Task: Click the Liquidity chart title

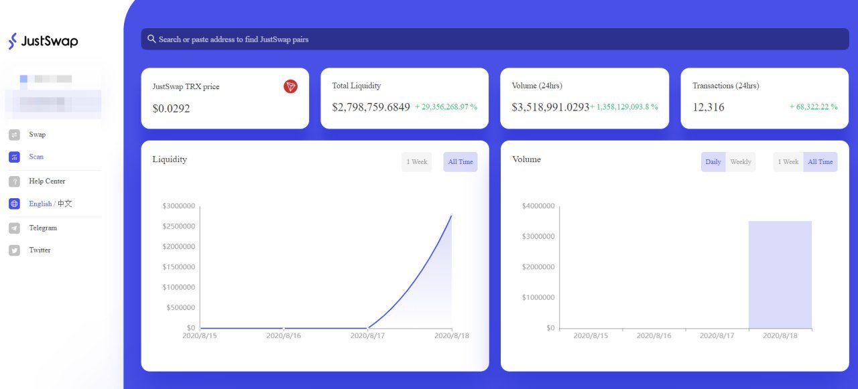Action: click(x=170, y=159)
